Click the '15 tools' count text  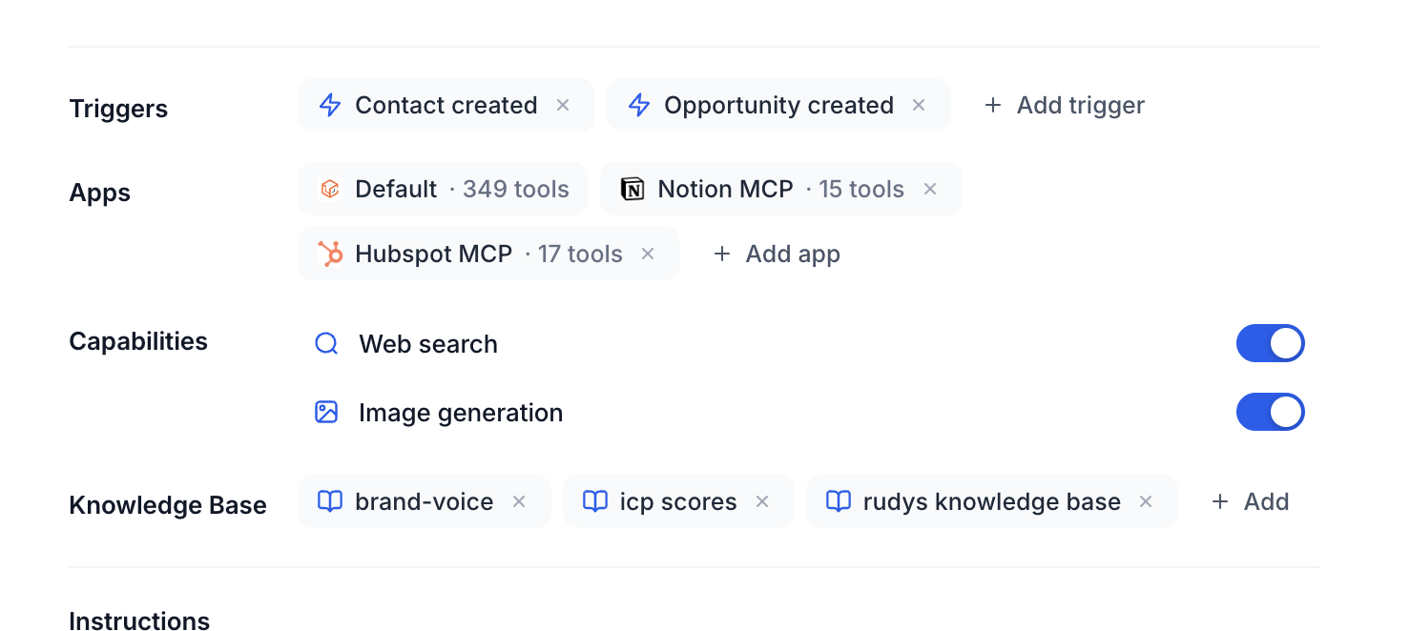click(x=861, y=189)
